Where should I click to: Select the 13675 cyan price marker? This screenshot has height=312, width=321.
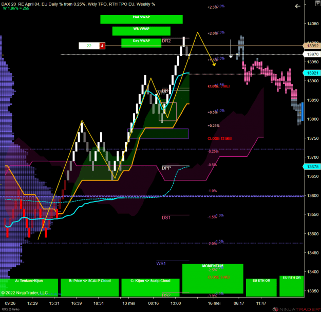pyautogui.click(x=312, y=167)
